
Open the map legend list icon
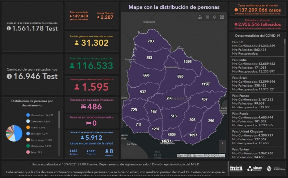click(207, 17)
